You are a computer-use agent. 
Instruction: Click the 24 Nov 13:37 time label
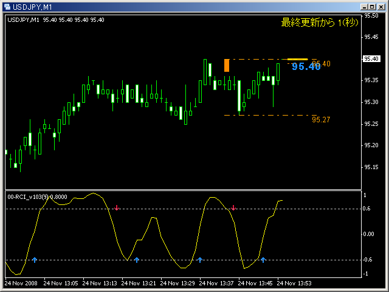[216, 283]
